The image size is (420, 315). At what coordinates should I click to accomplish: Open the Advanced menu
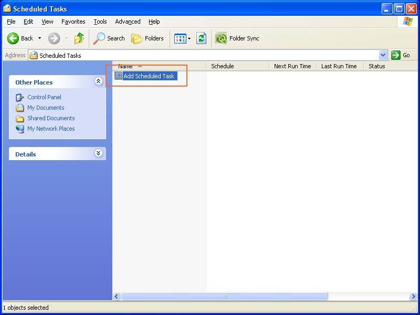point(128,22)
